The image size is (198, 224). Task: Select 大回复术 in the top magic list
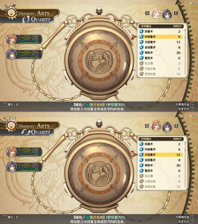click(x=161, y=42)
